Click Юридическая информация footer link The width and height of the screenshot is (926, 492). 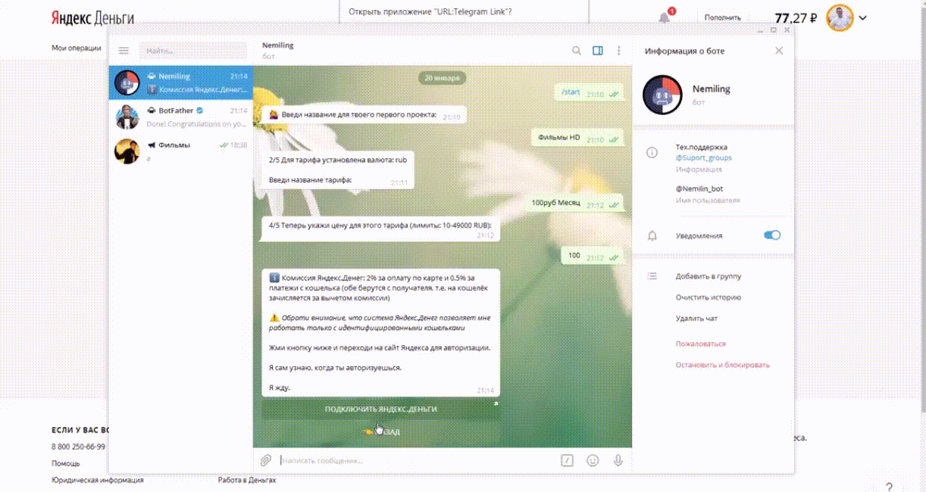click(97, 480)
